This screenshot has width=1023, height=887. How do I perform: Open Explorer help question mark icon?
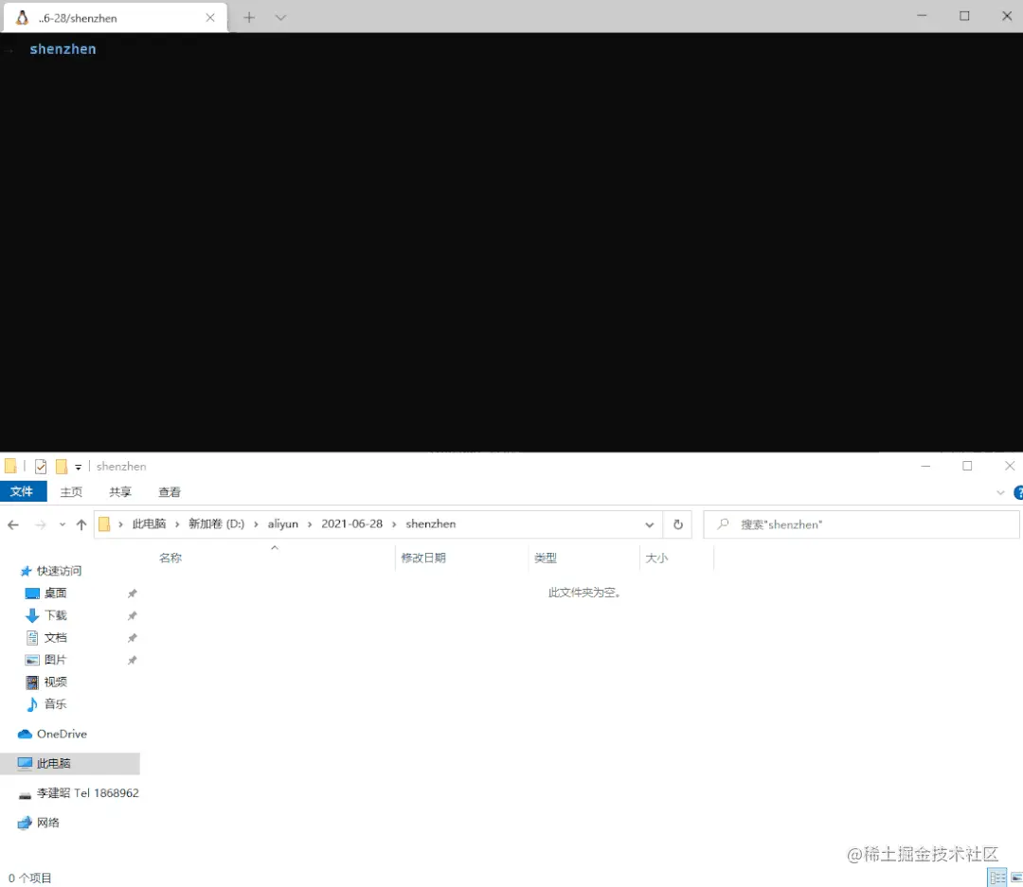coord(1017,492)
